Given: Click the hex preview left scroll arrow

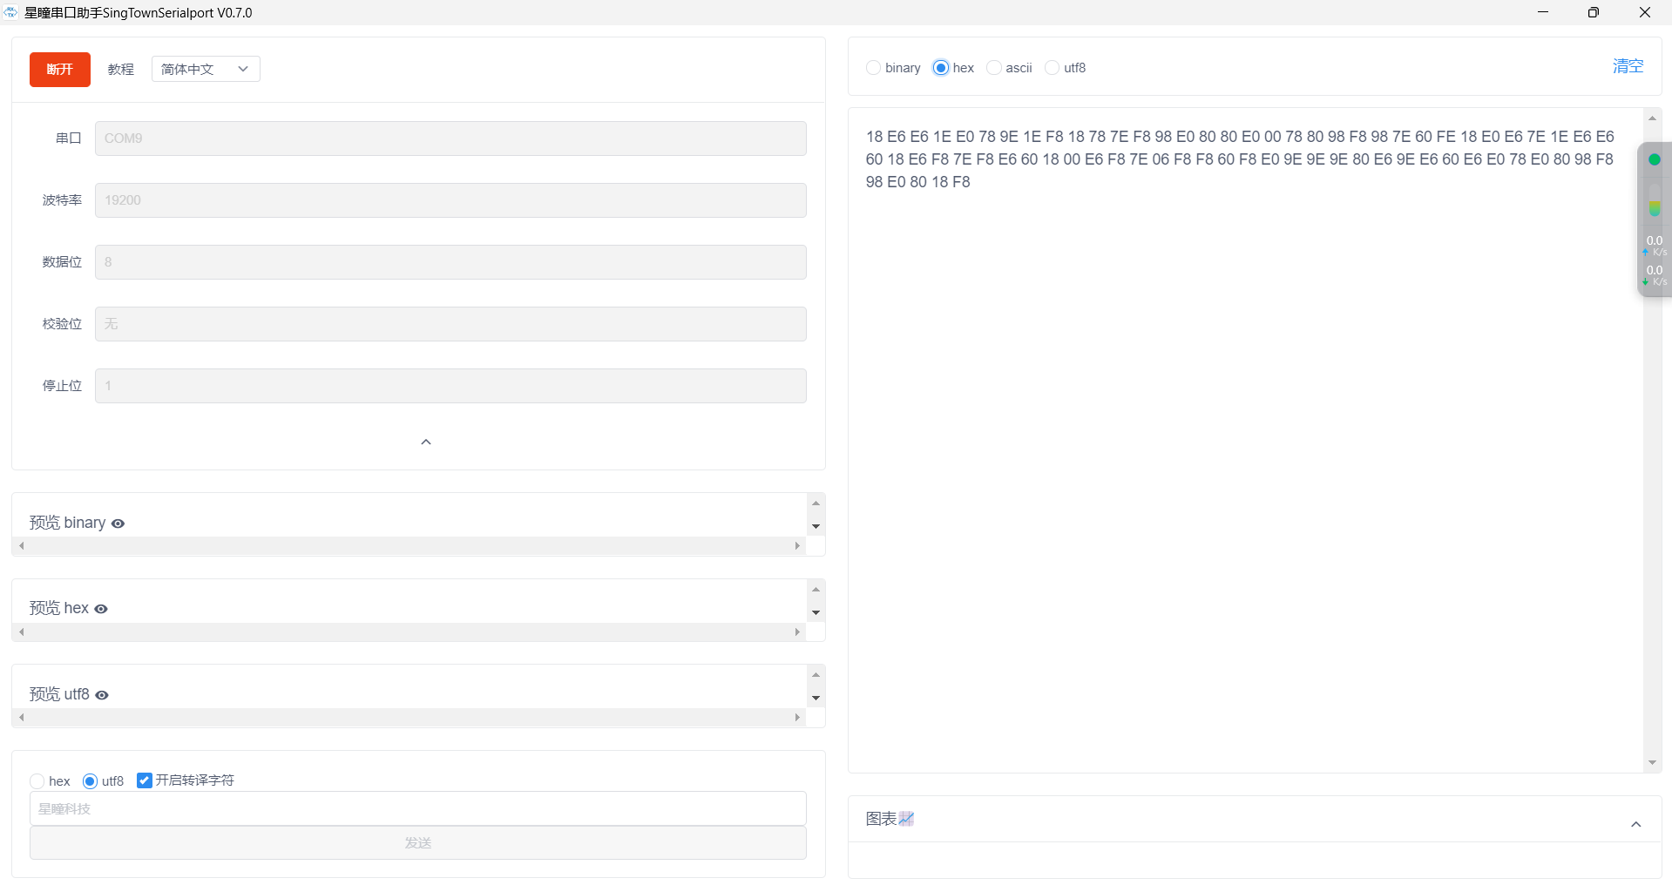Looking at the screenshot, I should coord(22,632).
